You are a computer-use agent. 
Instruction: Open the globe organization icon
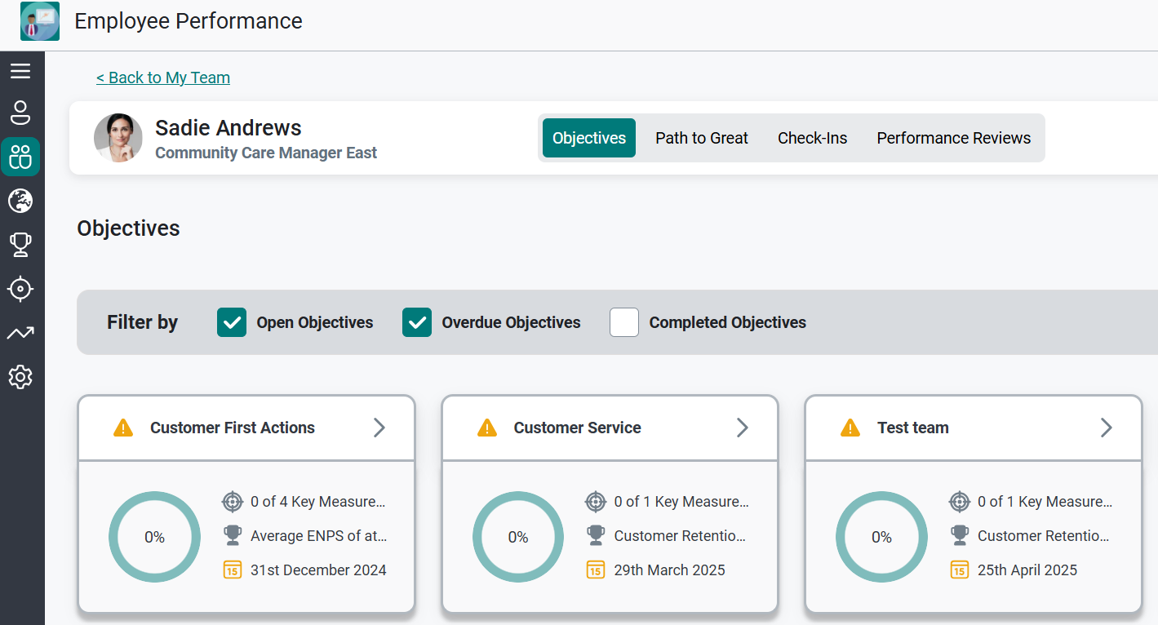[x=20, y=201]
